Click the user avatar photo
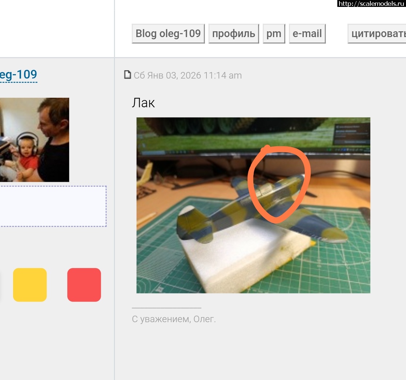 pos(34,140)
